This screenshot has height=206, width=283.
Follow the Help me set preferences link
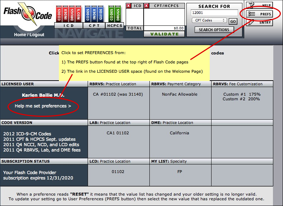43,106
